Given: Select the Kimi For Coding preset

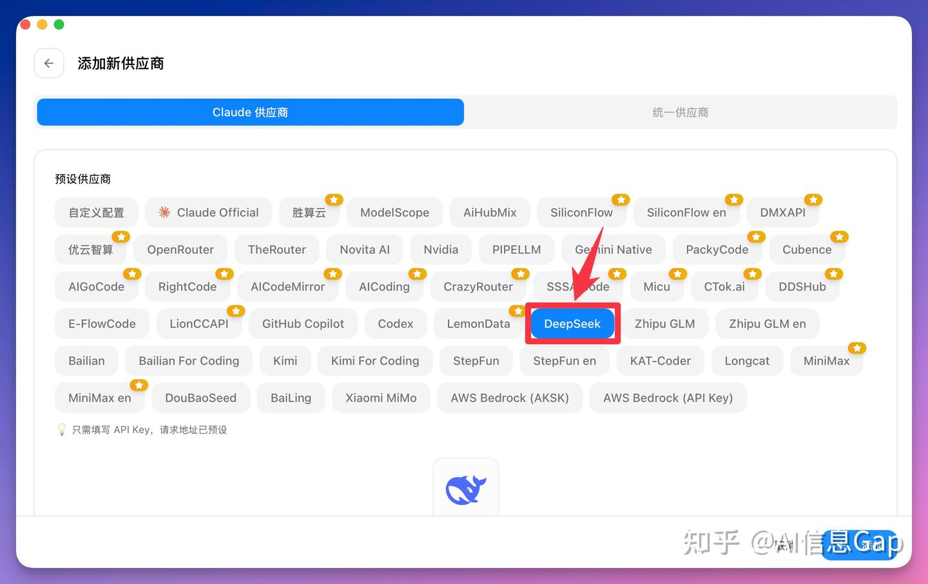Looking at the screenshot, I should [x=375, y=361].
